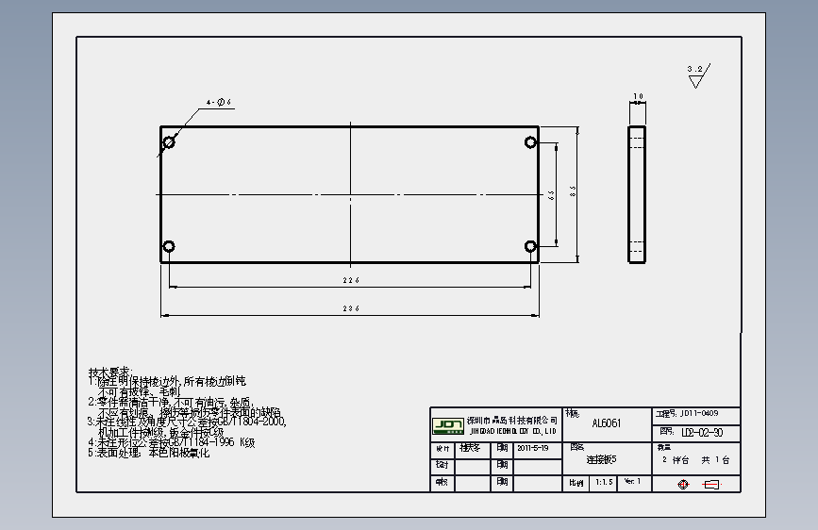Viewport: 818px width, 530px height.
Task: Click the first-angle projection circle symbol
Action: coord(683,485)
